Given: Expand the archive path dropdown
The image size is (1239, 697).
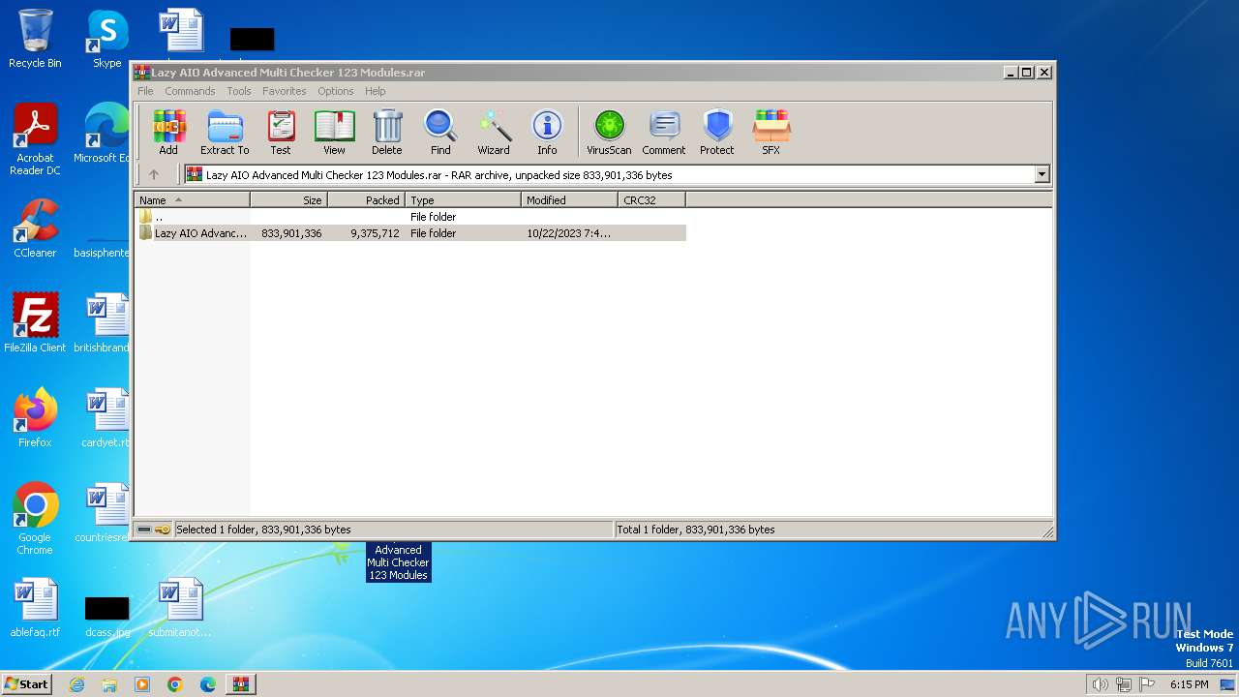Looking at the screenshot, I should [1043, 175].
